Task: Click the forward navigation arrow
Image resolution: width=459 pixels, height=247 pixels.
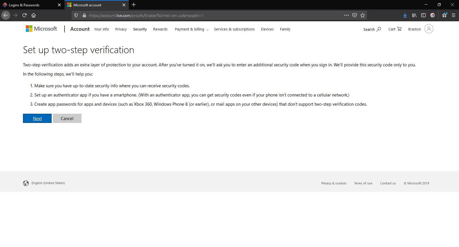Action: [x=15, y=15]
